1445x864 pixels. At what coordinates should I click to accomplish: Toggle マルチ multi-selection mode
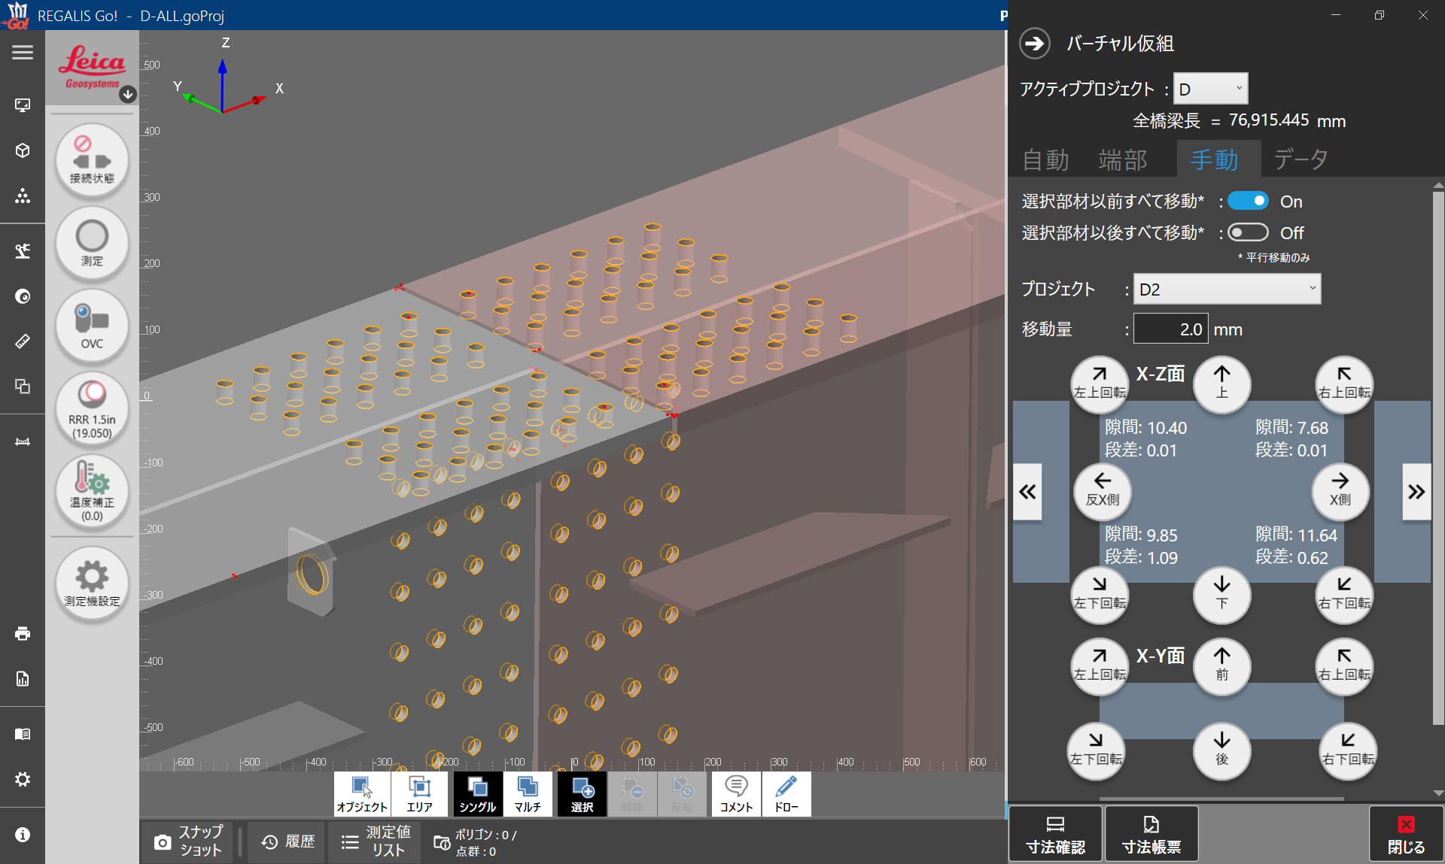[x=527, y=794]
